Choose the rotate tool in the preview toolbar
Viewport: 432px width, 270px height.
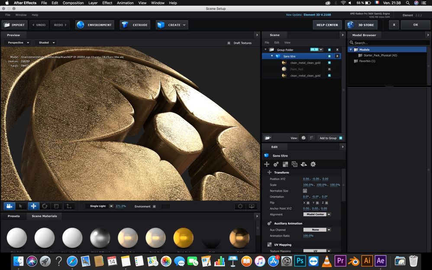pos(45,206)
